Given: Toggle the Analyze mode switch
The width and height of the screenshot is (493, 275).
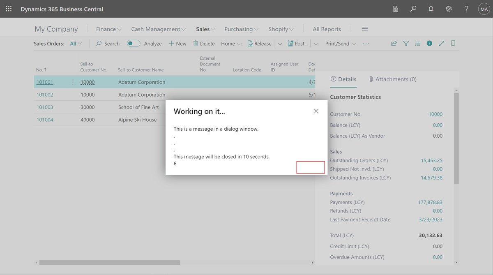Looking at the screenshot, I should pos(134,43).
